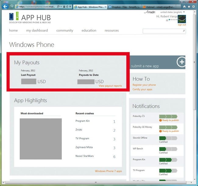Click the vertical scrollbar up arrow

coord(195,12)
